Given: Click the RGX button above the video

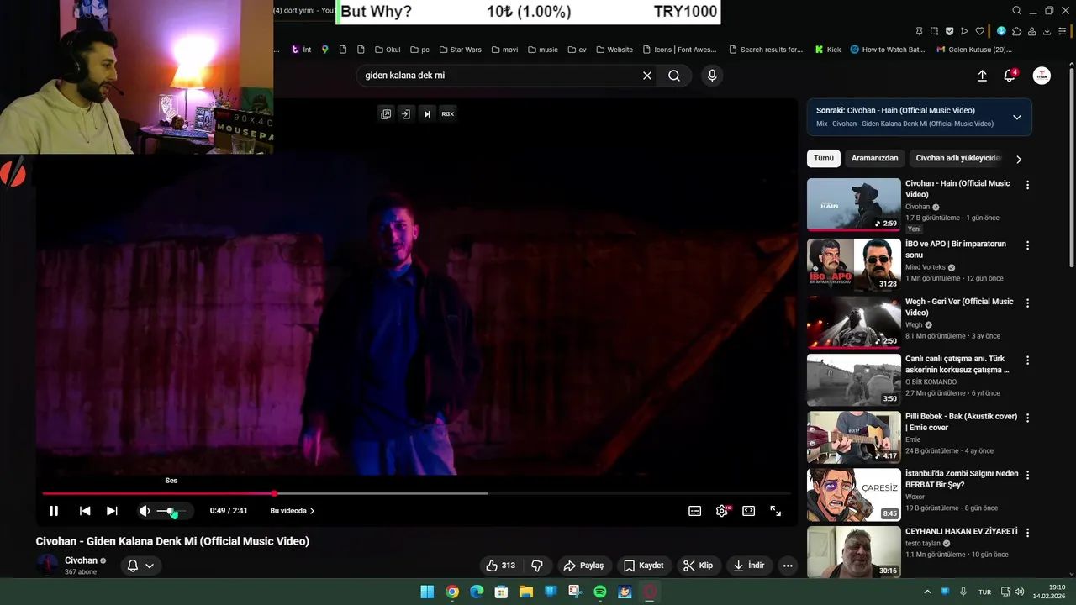Looking at the screenshot, I should (448, 114).
